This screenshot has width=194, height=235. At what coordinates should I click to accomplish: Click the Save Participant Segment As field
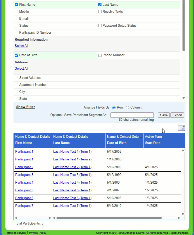pyautogui.click(x=132, y=115)
